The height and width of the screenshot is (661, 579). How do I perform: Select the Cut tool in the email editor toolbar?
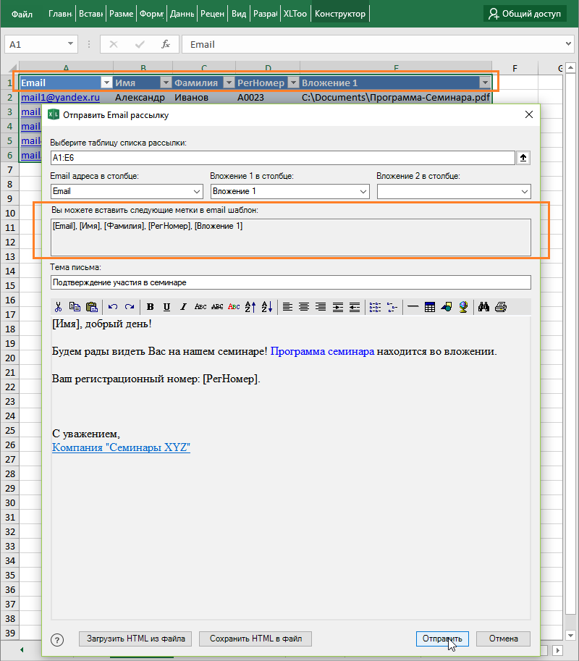click(58, 306)
